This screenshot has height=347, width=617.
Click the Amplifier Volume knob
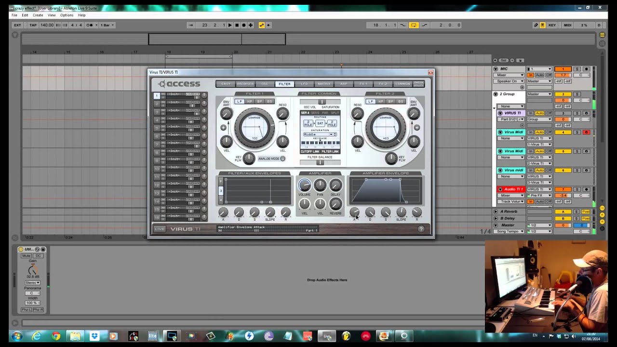pos(304,186)
